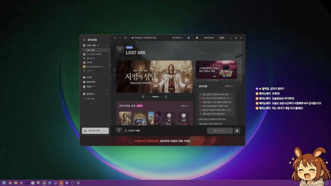Show previous banner with left carousel arrow
Screen dimensions: 331x186
(x=143, y=96)
